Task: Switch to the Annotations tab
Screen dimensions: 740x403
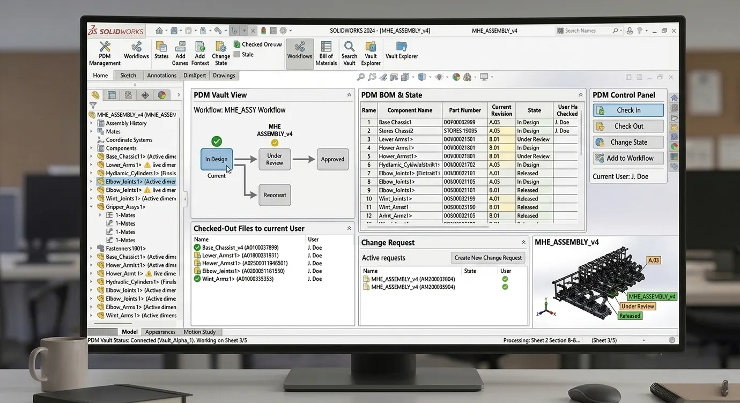Action: click(161, 76)
